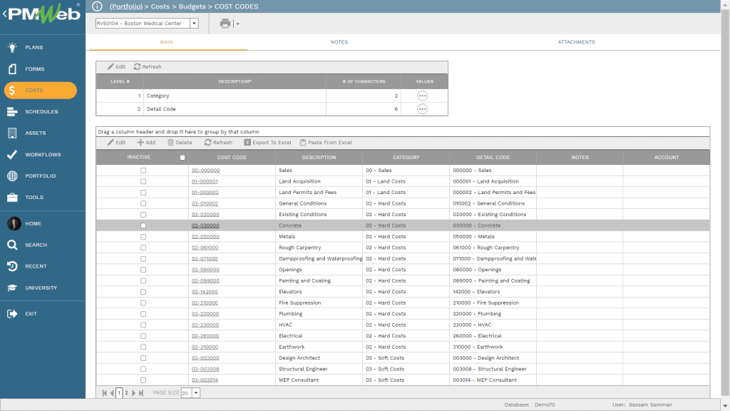Check Inactive box for General Conditions row
This screenshot has width=730, height=411.
tap(143, 203)
